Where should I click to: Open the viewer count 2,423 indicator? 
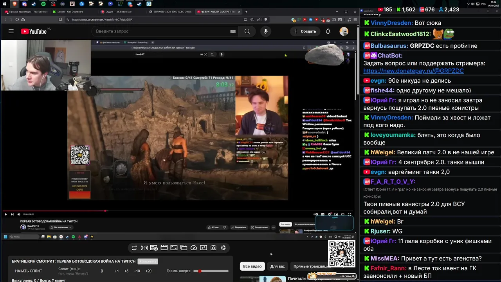[x=449, y=9]
